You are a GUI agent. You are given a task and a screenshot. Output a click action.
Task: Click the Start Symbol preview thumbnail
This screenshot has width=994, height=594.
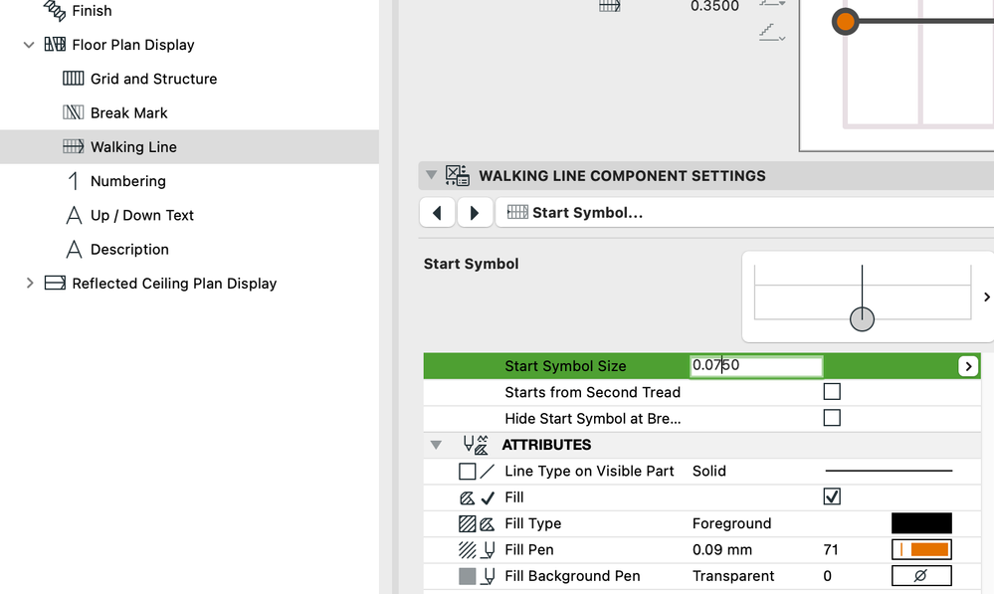click(x=862, y=297)
